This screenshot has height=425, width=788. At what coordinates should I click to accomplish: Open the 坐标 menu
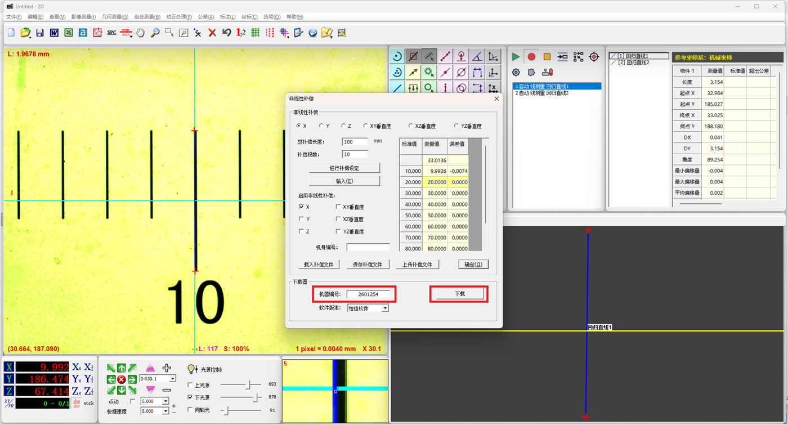pyautogui.click(x=249, y=17)
